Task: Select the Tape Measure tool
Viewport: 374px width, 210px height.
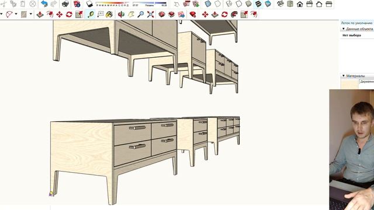Action: coord(91,14)
